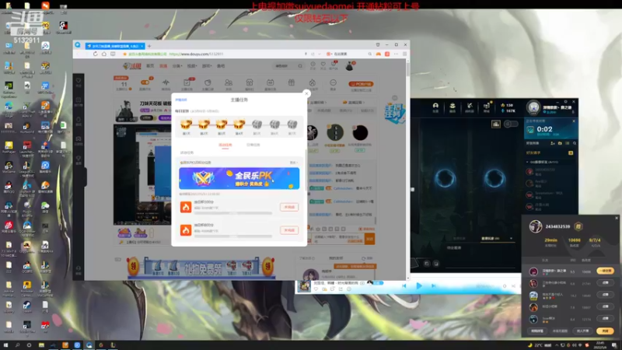Open Collection icon in League client navigation
622x350 pixels.
453,106
